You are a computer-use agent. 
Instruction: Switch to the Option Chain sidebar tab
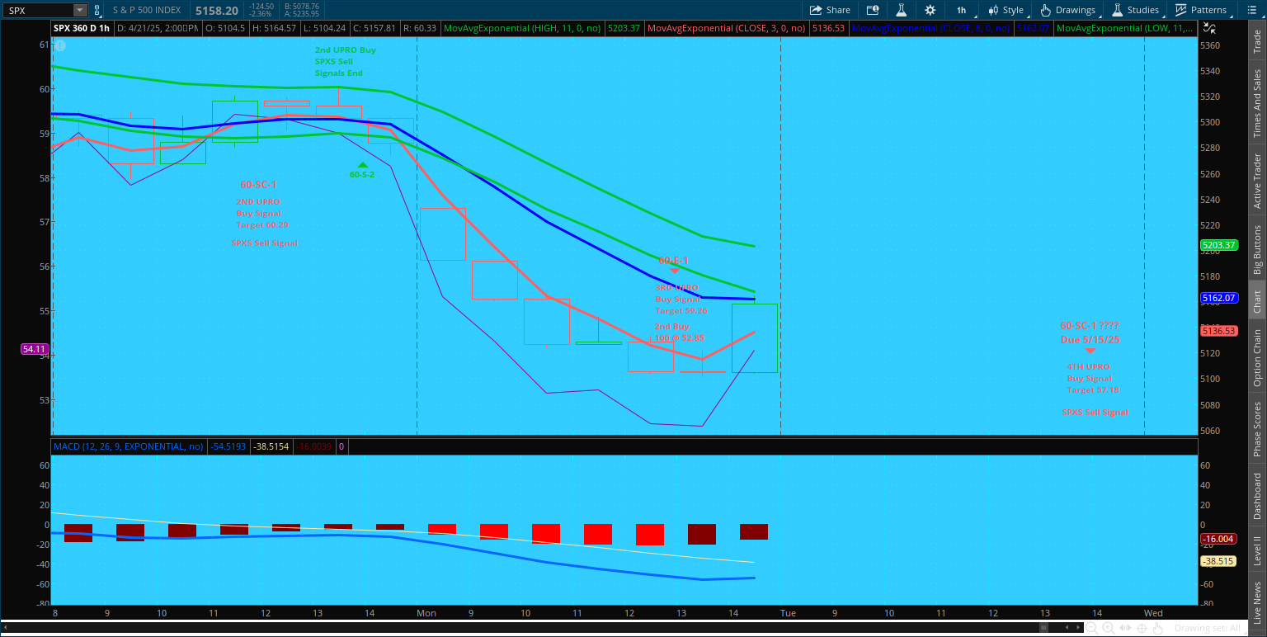1257,358
